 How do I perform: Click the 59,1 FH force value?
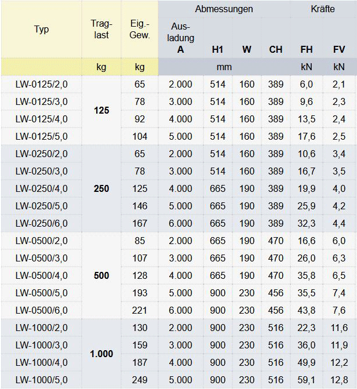point(307,380)
